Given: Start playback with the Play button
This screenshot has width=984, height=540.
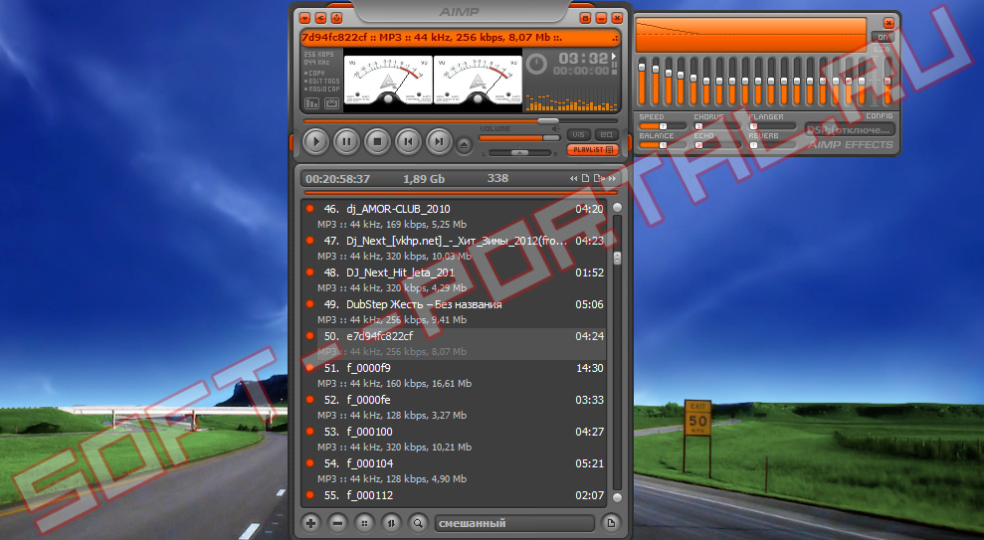Looking at the screenshot, I should tap(315, 142).
